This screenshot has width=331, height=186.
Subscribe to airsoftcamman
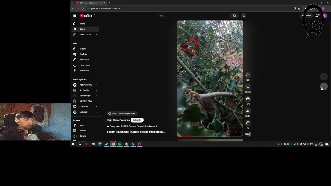[x=137, y=120]
